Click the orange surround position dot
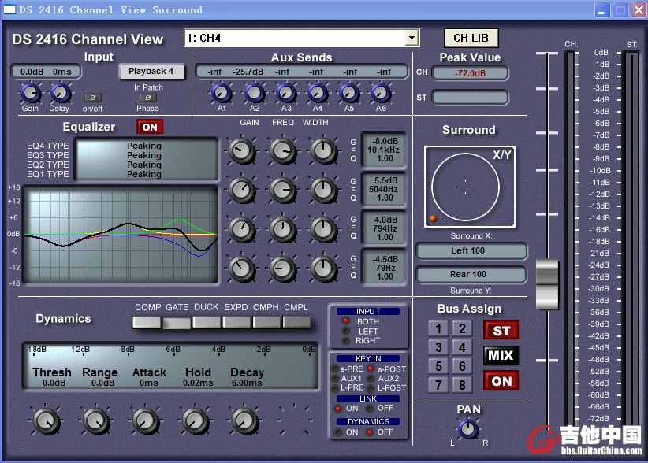This screenshot has width=648, height=463. pyautogui.click(x=433, y=219)
